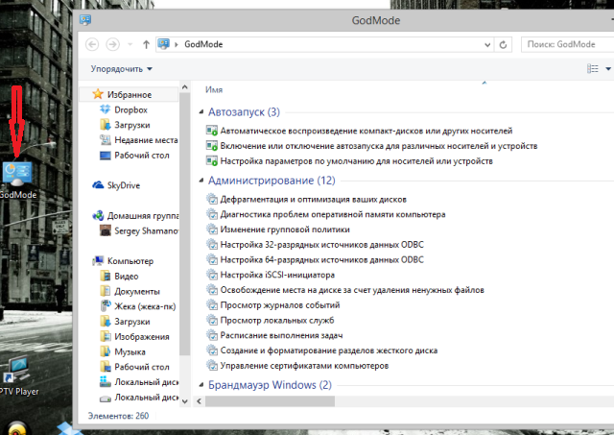
Task: Click the Forward navigation arrow
Action: pyautogui.click(x=113, y=44)
